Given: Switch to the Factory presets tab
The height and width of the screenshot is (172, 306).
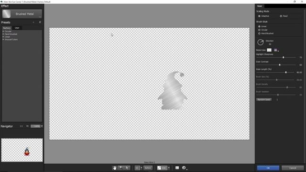Looking at the screenshot, I should click(x=7, y=28).
